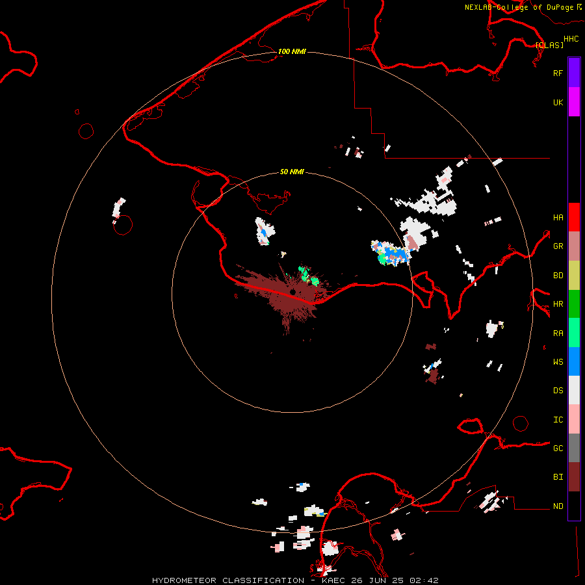Click the 50 NMI range ring label
Image resolution: width=585 pixels, height=585 pixels.
pyautogui.click(x=292, y=172)
